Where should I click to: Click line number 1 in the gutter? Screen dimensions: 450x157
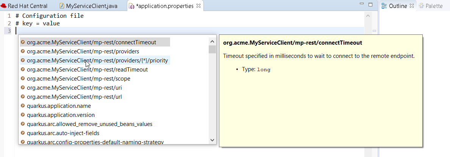[9, 16]
